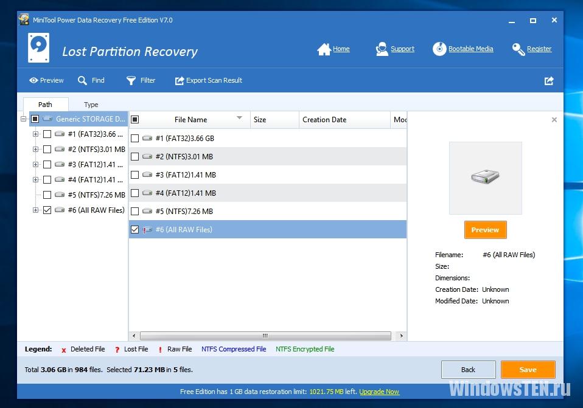Screen dimensions: 583x408
Task: Check #4 (FAT12)1.41 MB in file list
Action: click(135, 193)
